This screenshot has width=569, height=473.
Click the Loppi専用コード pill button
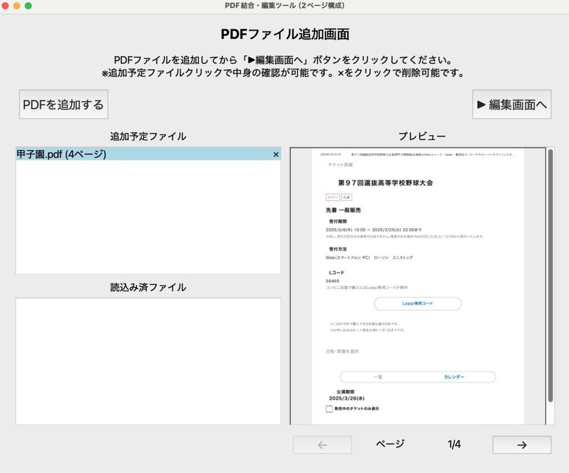click(x=419, y=304)
